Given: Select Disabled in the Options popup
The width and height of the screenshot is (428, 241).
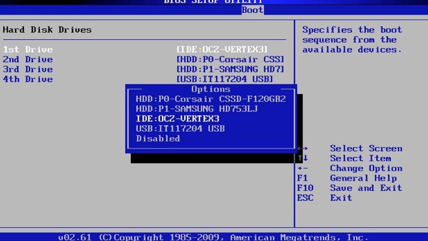Looking at the screenshot, I should point(158,138).
